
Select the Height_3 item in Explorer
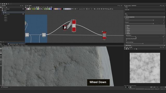coord(6,19)
